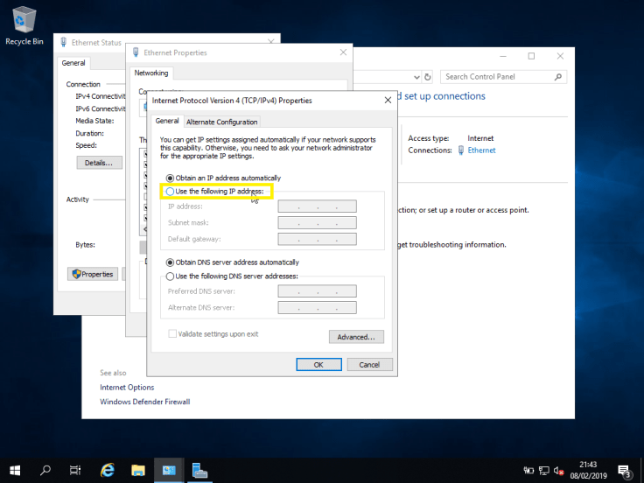Open Server Manager from the taskbar
The image size is (644, 483).
(x=199, y=470)
